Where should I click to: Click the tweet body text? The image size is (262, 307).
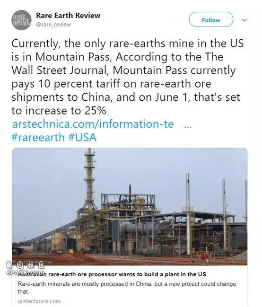click(128, 77)
